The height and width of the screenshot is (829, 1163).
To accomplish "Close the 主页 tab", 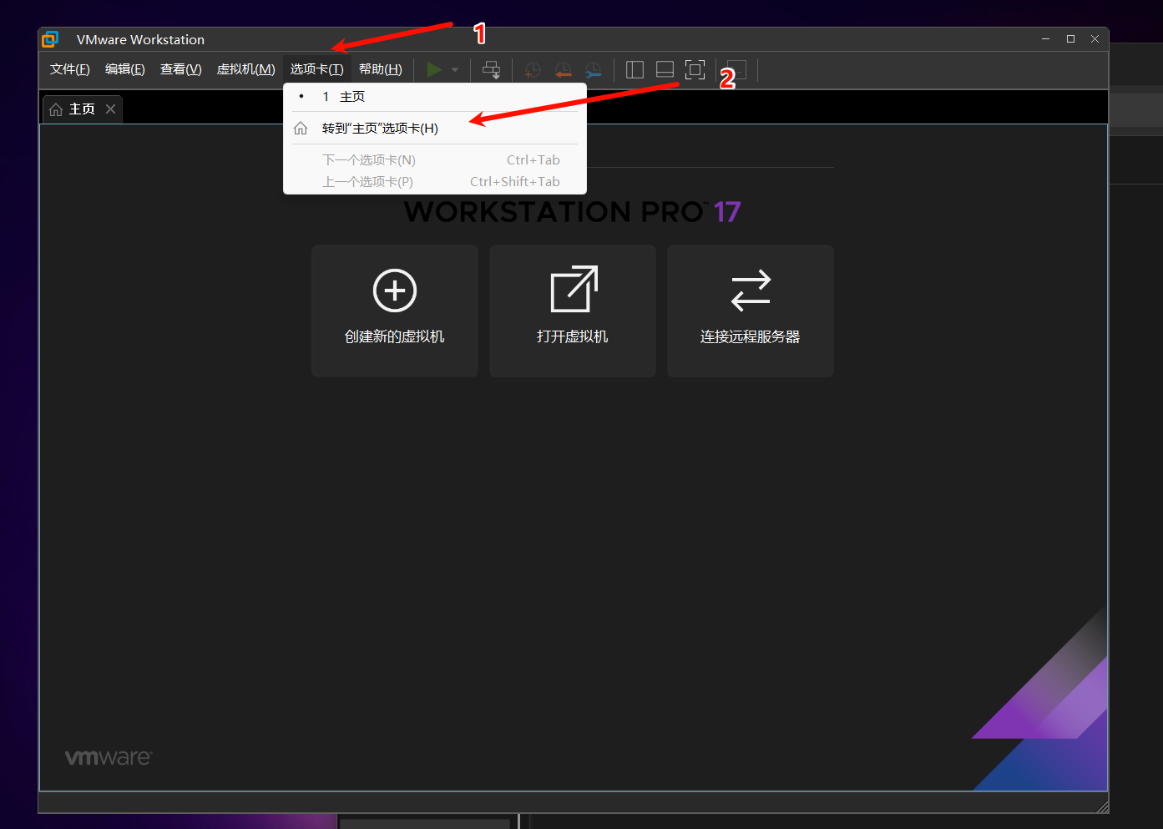I will point(110,109).
